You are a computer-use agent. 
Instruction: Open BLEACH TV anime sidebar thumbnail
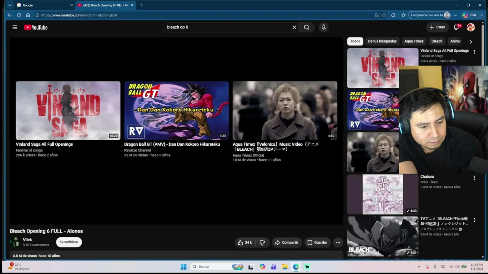pos(383,237)
